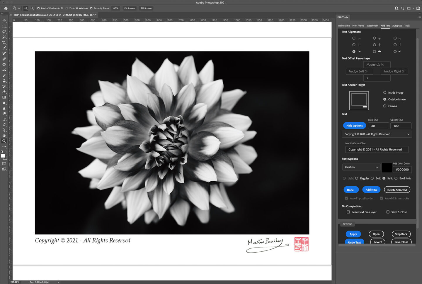422x284 pixels.
Task: Select the Horizontal Type tool
Action: (4, 119)
